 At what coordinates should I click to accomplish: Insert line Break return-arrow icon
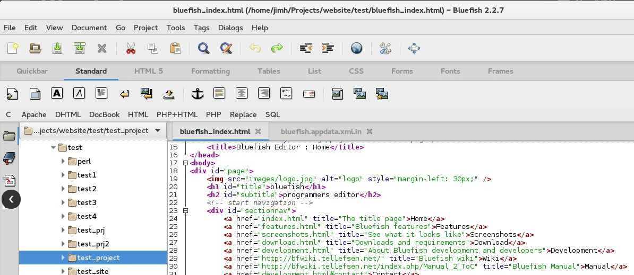click(x=124, y=94)
